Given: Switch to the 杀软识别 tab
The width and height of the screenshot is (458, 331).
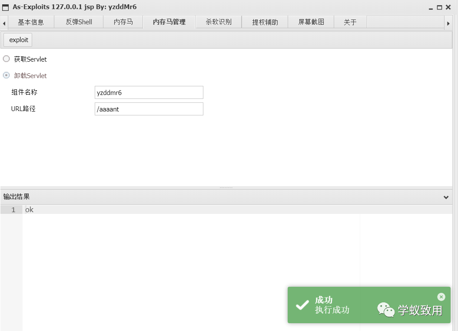Looking at the screenshot, I should click(219, 22).
